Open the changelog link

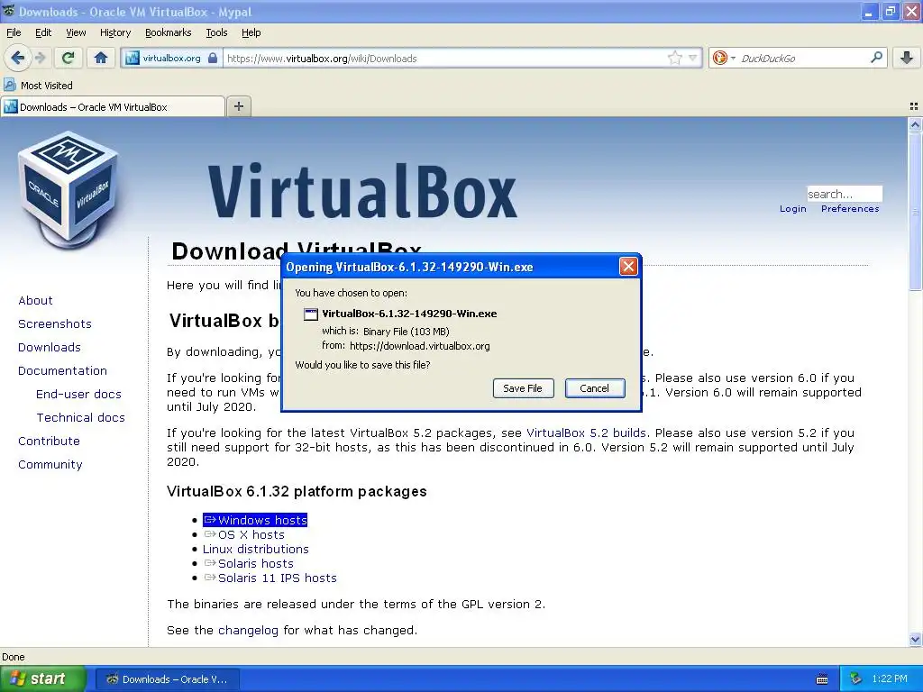[x=248, y=631]
